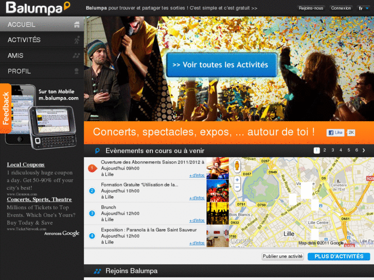Open the Local Coupons ad link
The image size is (374, 280).
point(26,165)
